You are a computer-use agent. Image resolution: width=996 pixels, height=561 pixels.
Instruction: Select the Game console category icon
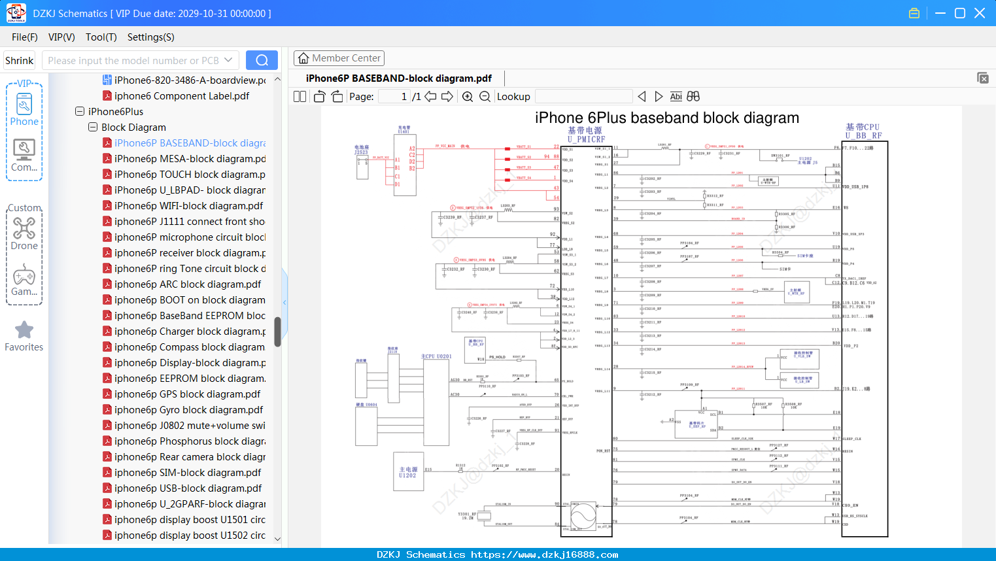click(x=24, y=280)
